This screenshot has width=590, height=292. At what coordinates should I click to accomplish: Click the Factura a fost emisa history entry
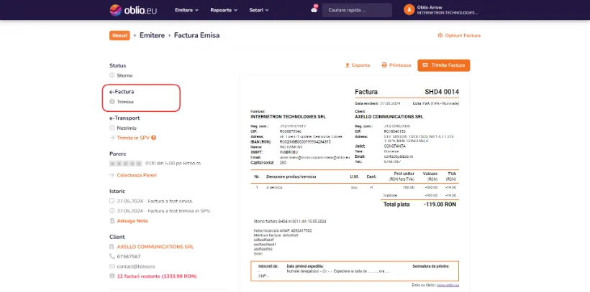155,201
